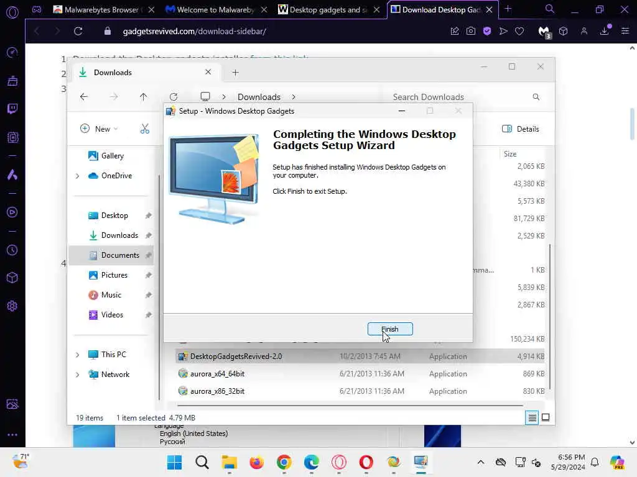Open a new browser tab

[x=508, y=9]
